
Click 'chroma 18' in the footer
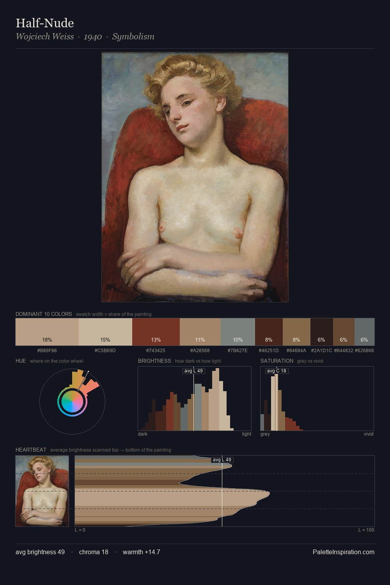tap(94, 552)
